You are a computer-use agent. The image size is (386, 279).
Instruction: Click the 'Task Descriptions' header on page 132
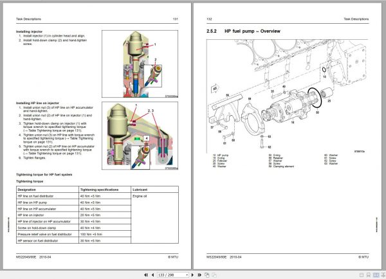[356, 19]
